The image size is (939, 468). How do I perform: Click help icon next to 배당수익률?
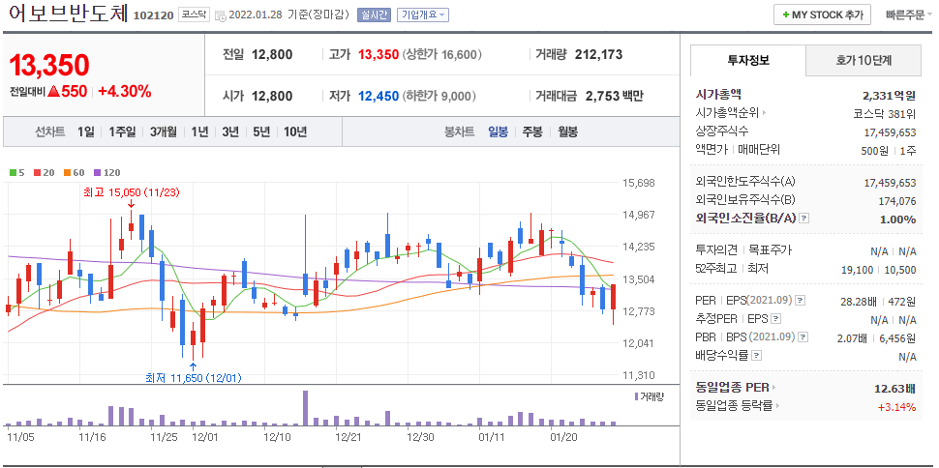click(x=756, y=356)
